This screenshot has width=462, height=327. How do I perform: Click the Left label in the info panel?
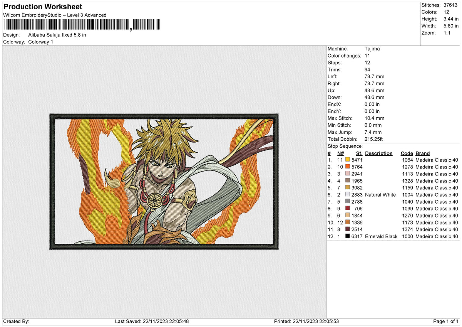click(x=333, y=76)
